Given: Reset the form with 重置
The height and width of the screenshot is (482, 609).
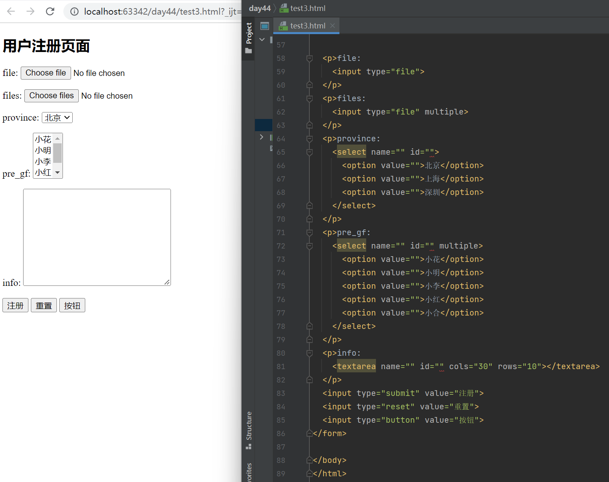Looking at the screenshot, I should [x=44, y=305].
